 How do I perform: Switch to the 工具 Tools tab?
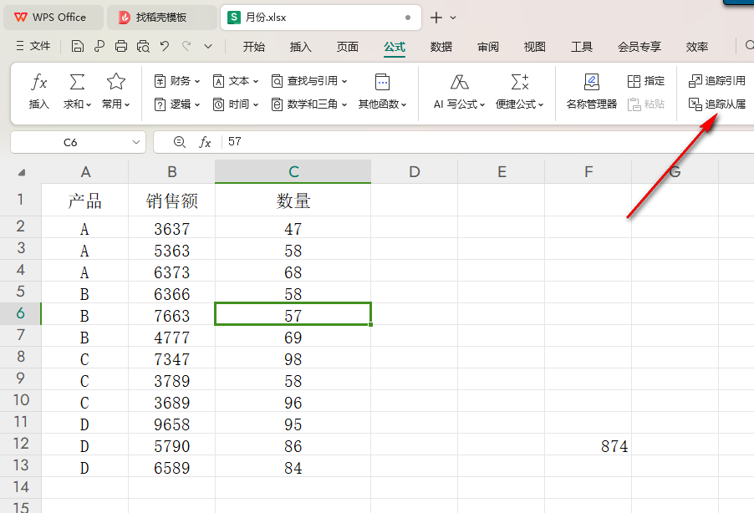pyautogui.click(x=581, y=47)
